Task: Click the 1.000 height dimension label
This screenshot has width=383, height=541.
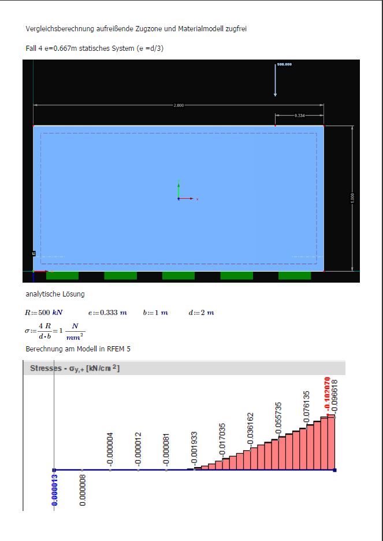Action: 352,198
